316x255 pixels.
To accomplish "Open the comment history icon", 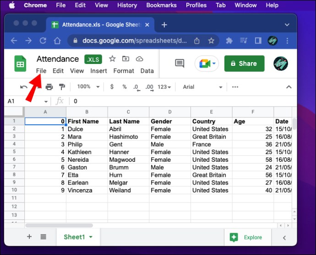I will click(x=180, y=64).
